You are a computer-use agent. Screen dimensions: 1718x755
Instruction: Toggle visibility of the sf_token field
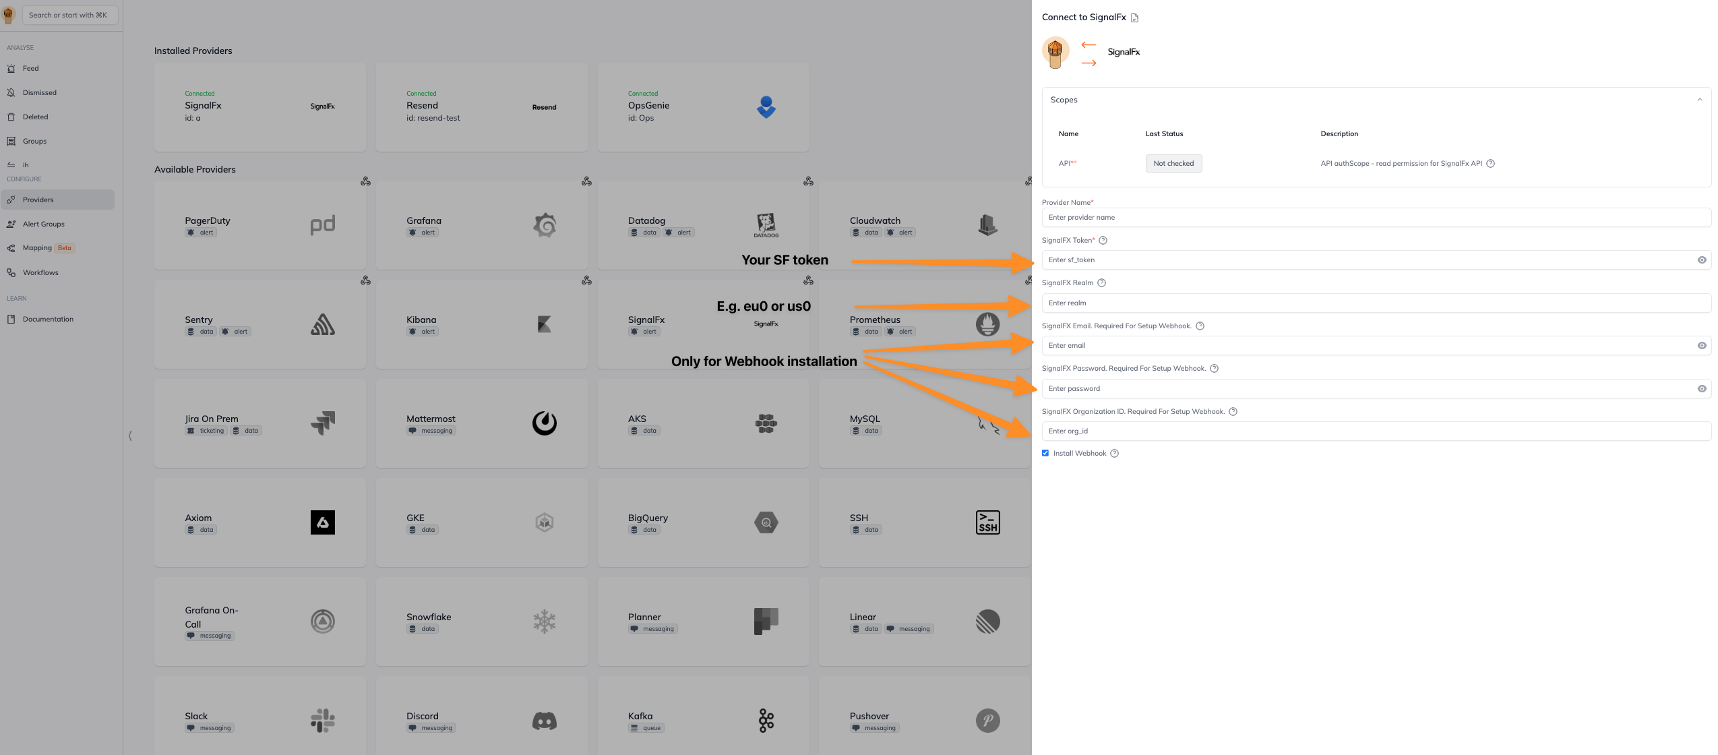(1701, 260)
